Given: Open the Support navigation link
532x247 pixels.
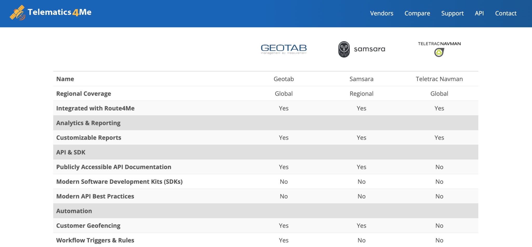Looking at the screenshot, I should click(452, 13).
